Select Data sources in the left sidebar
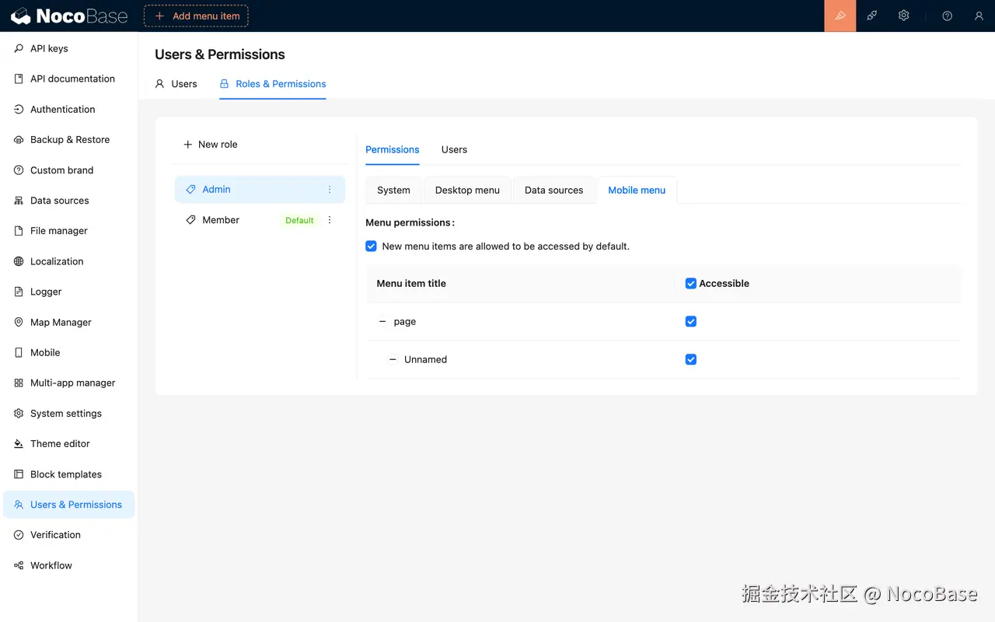Viewport: 995px width, 622px height. (59, 200)
